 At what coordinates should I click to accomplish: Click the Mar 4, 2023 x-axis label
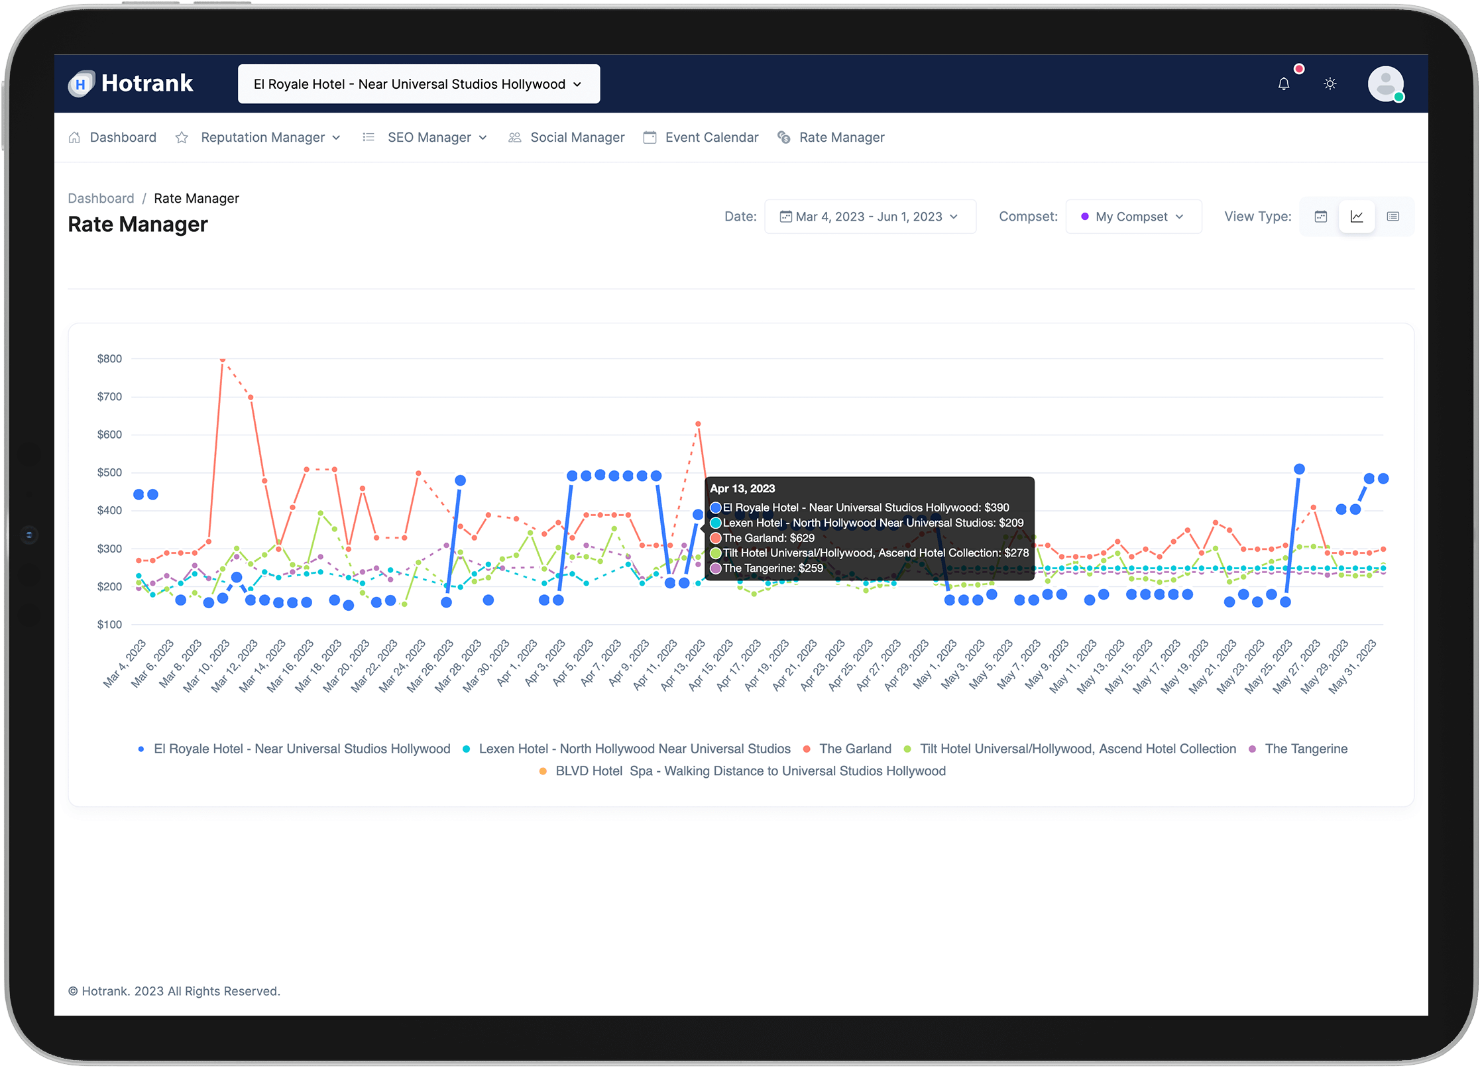click(x=124, y=665)
